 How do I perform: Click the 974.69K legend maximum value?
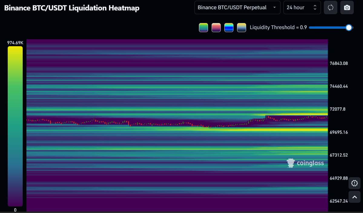pyautogui.click(x=15, y=43)
